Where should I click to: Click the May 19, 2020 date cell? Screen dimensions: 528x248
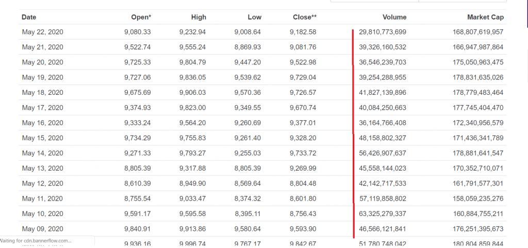tap(42, 77)
